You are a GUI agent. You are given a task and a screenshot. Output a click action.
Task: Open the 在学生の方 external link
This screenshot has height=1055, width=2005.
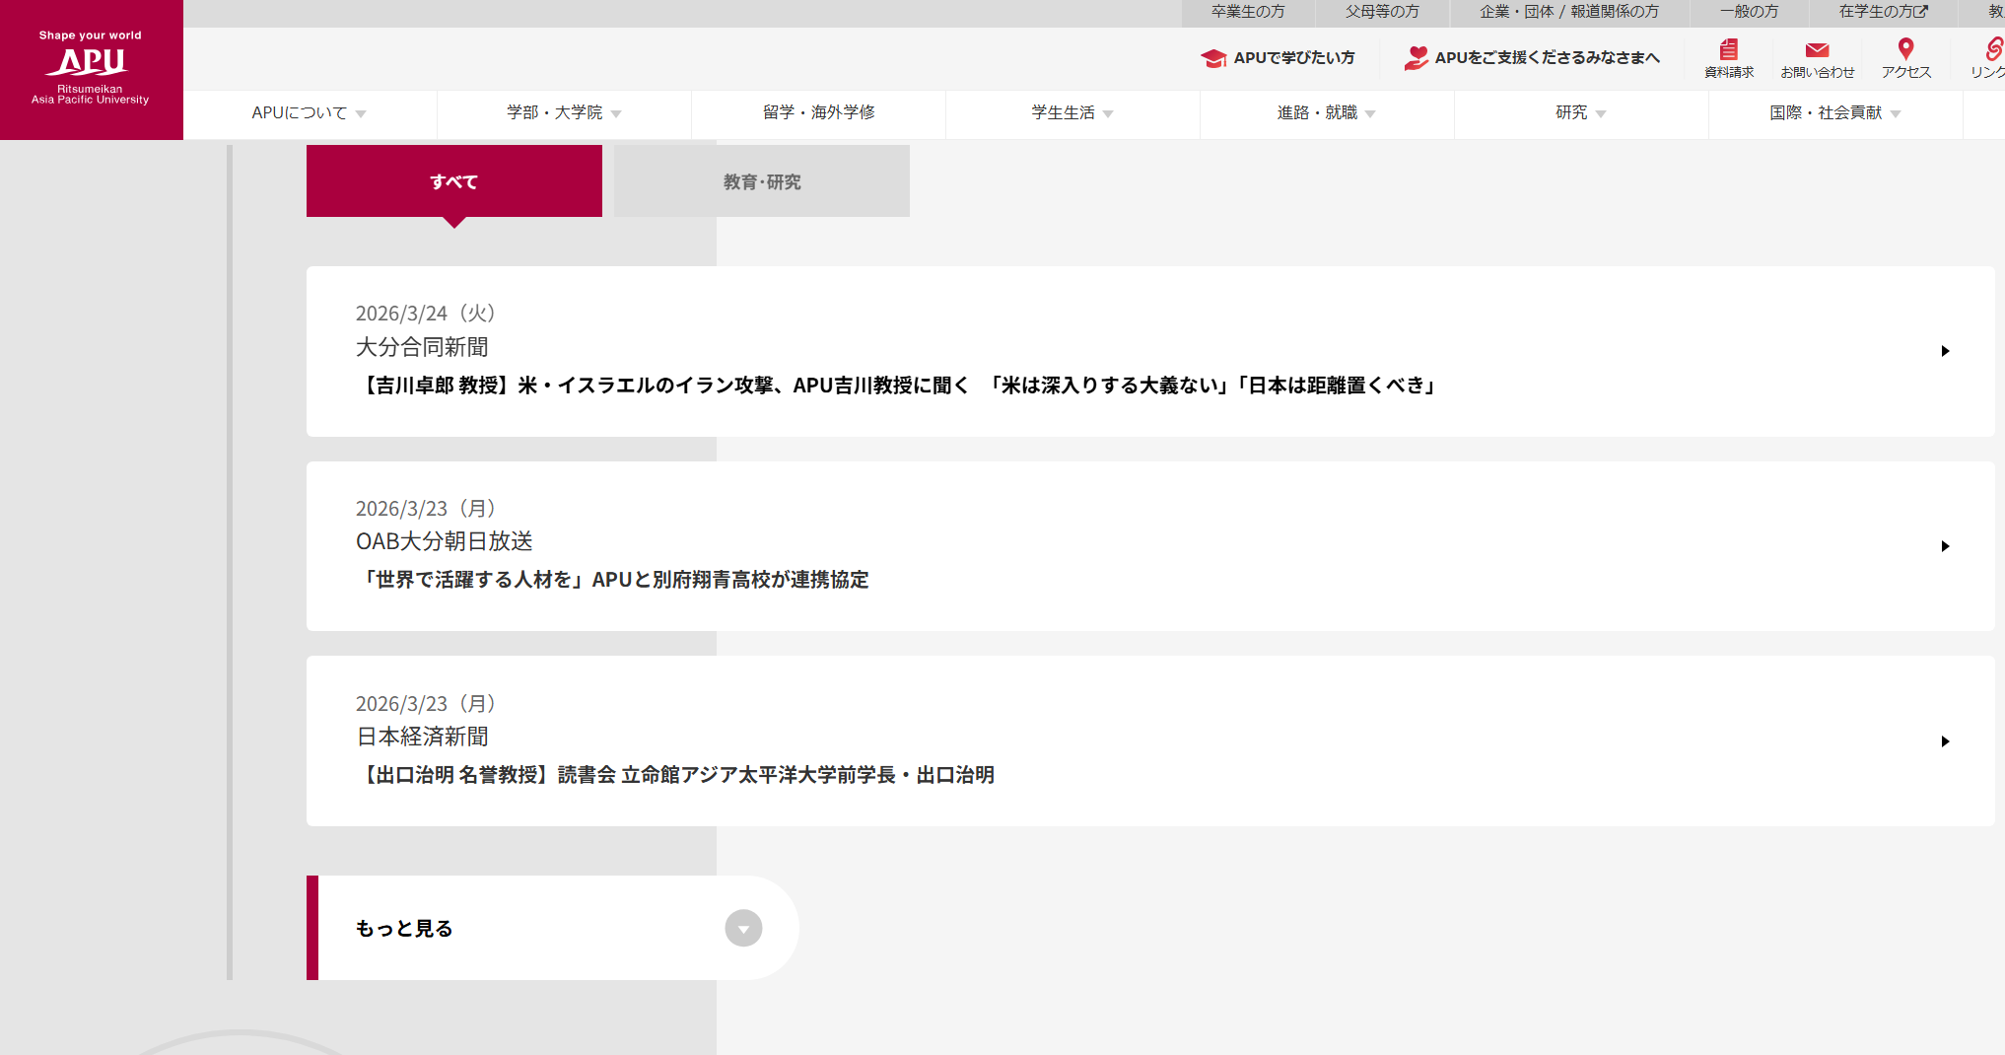click(1883, 12)
